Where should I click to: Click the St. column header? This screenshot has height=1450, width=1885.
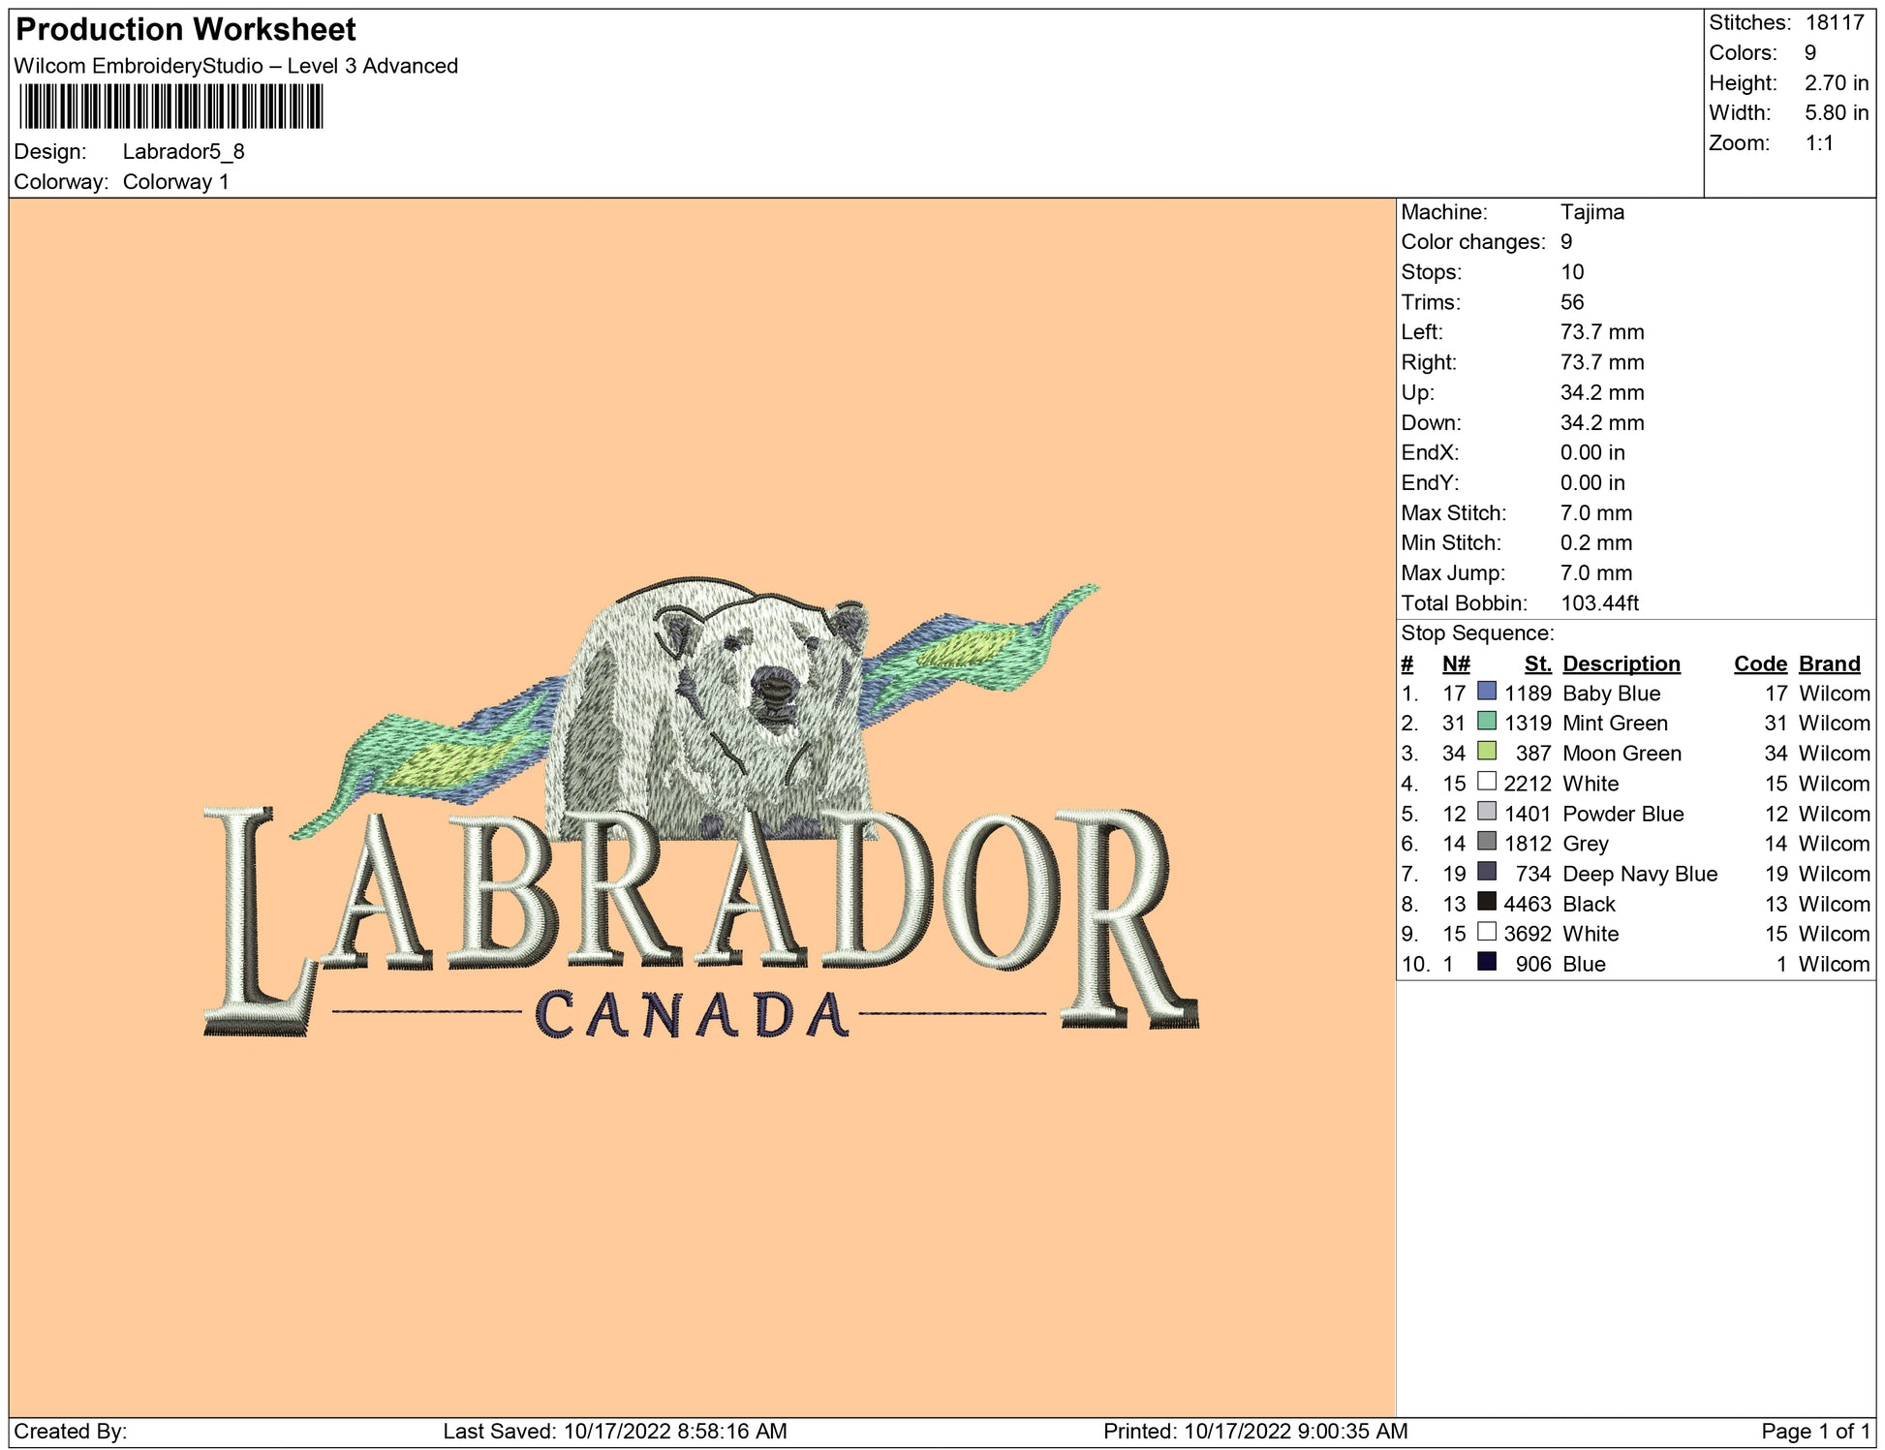click(1536, 663)
